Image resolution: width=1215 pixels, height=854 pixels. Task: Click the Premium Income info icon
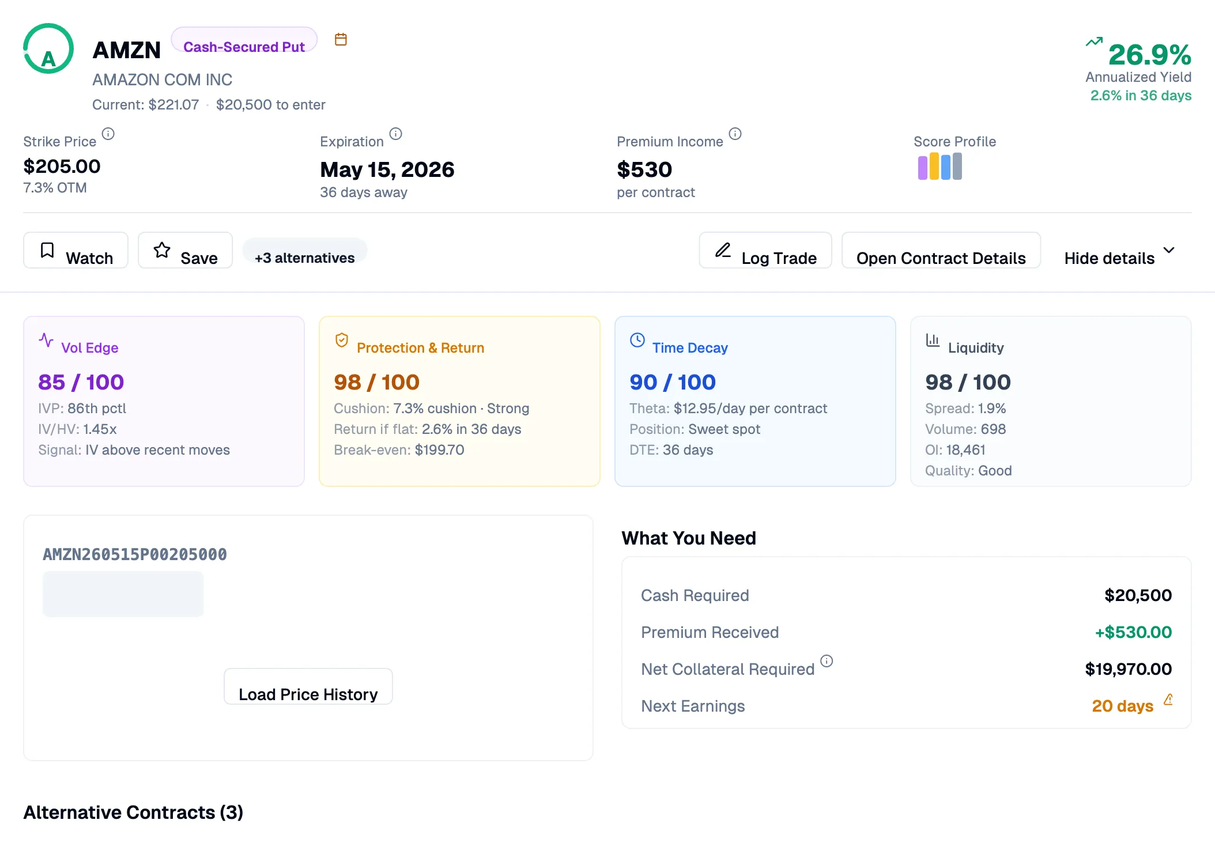(x=735, y=134)
